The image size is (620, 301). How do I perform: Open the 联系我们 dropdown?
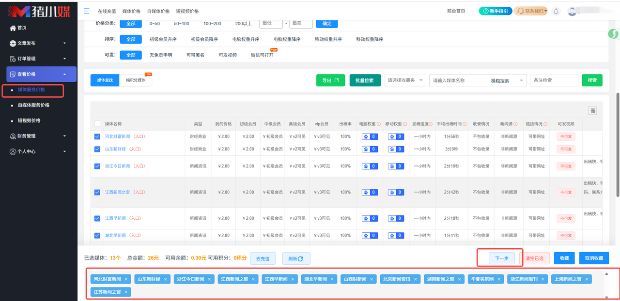click(x=531, y=11)
